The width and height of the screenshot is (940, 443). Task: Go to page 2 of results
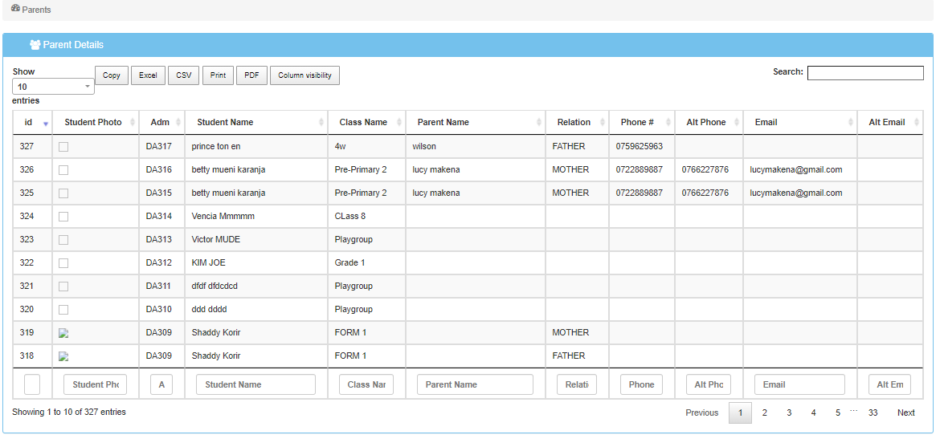click(x=764, y=413)
